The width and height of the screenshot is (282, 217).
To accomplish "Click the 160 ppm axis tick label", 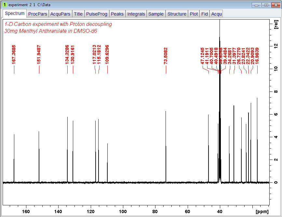I will [26, 211].
